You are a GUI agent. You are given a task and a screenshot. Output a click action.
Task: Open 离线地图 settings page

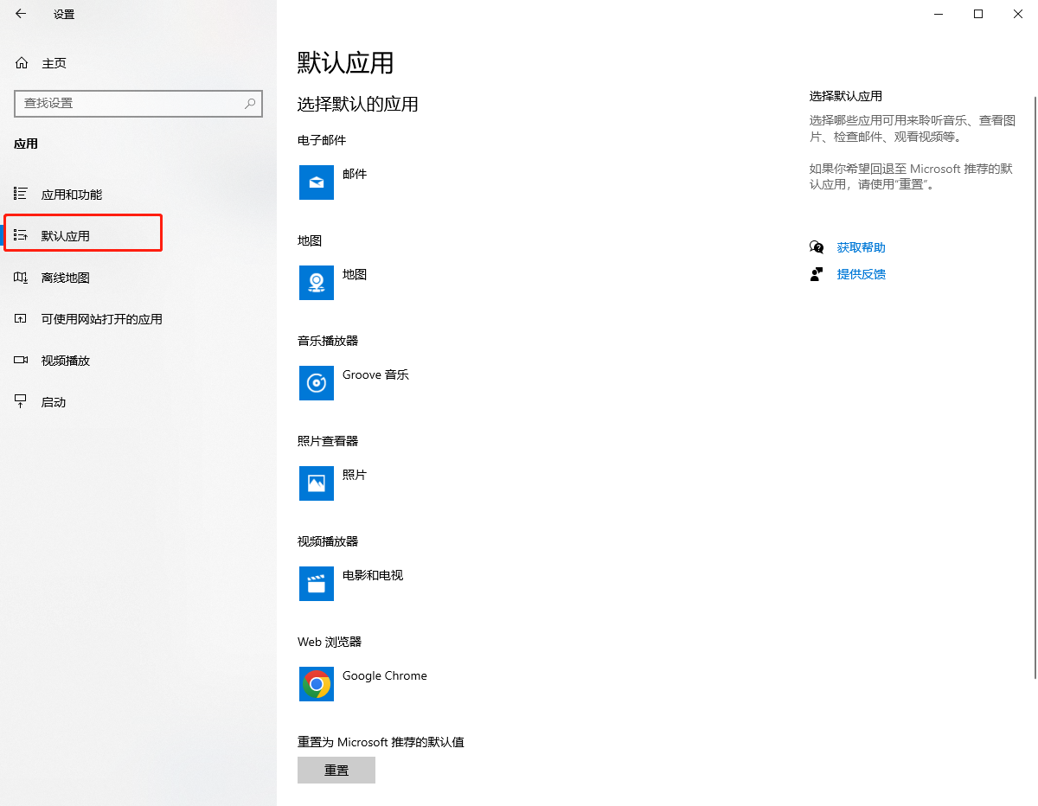point(66,278)
